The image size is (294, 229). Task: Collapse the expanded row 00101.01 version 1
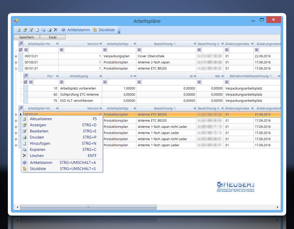(16, 69)
